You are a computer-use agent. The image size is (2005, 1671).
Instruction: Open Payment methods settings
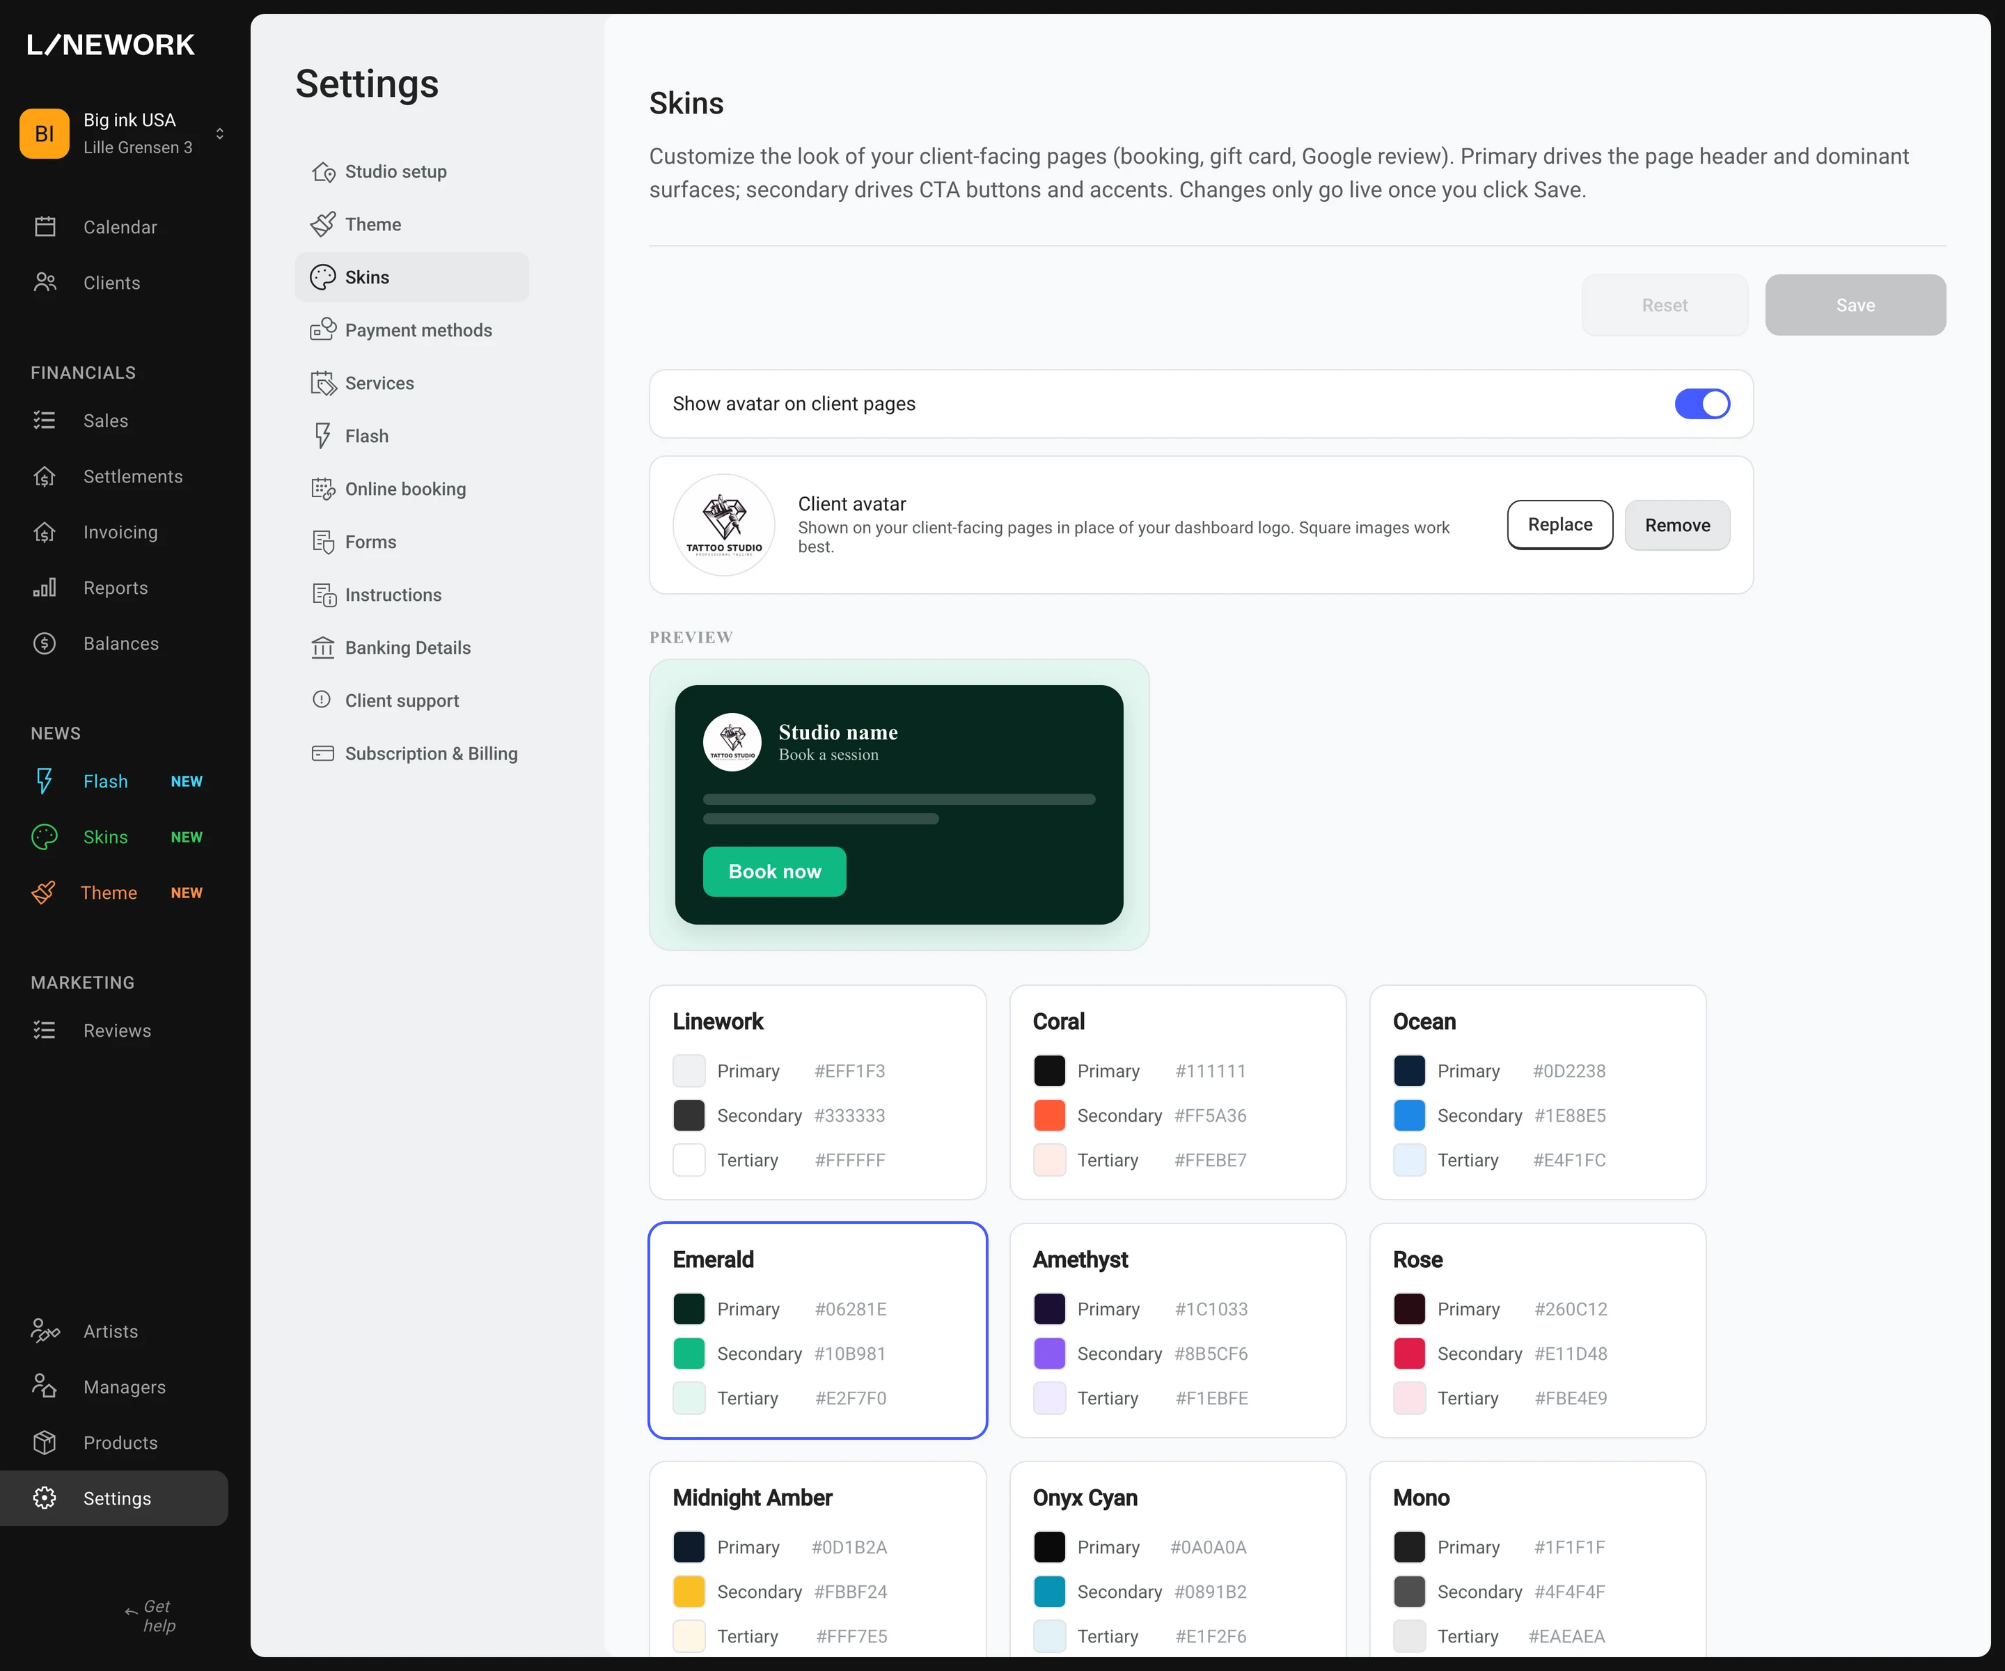(411, 331)
